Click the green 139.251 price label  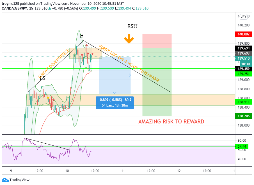[243, 74]
